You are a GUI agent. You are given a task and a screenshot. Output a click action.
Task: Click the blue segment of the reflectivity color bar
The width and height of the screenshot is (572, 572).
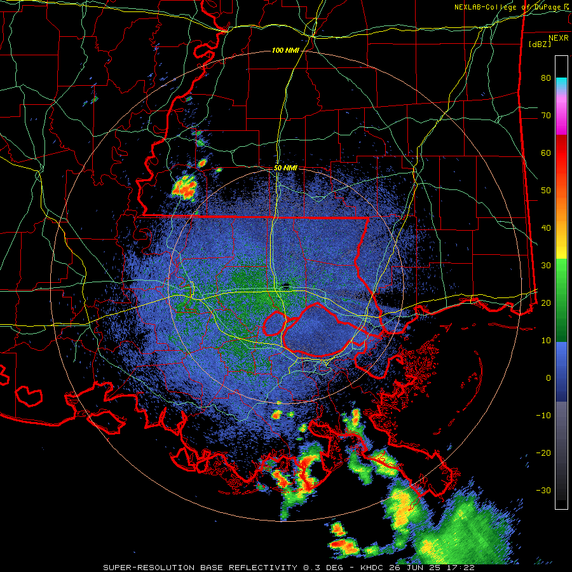click(561, 371)
